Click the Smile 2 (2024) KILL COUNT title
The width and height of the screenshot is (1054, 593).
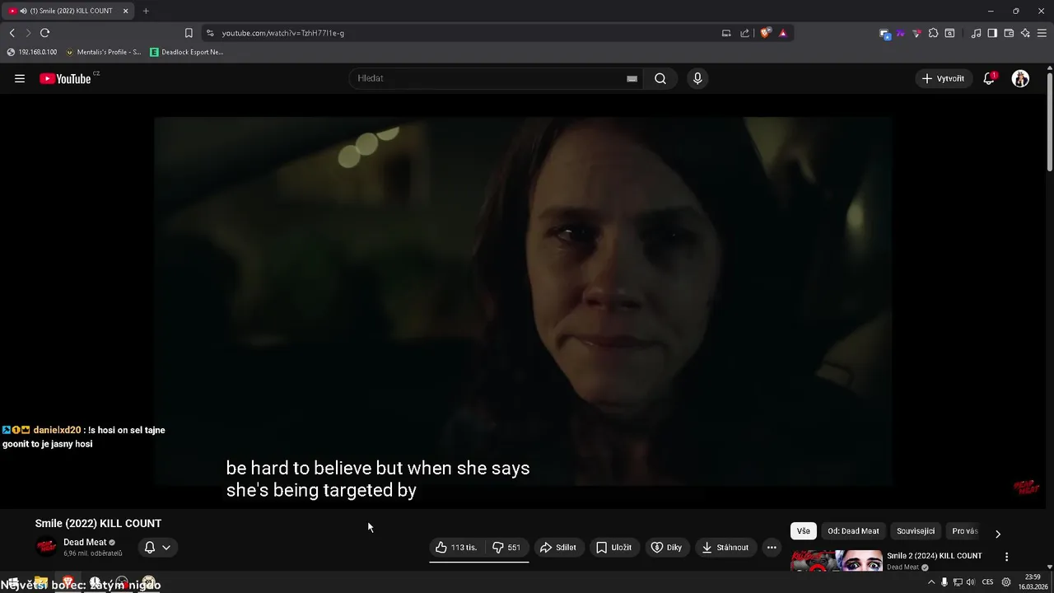(934, 555)
